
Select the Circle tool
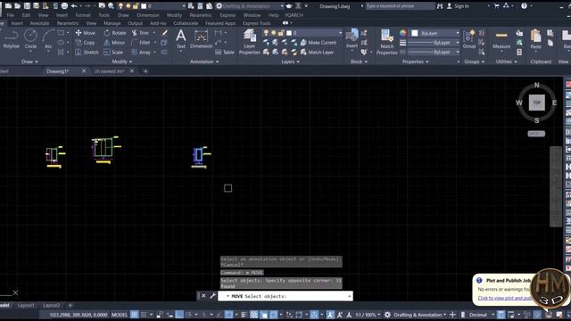tap(30, 39)
